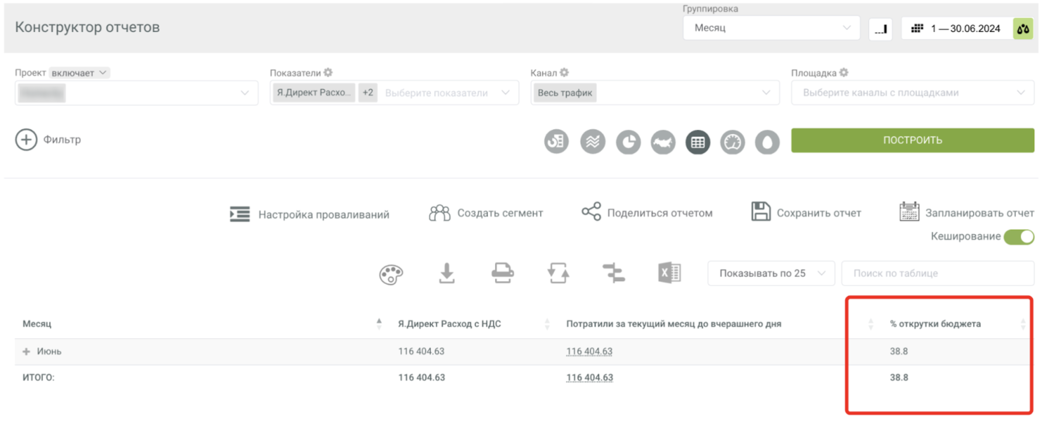Open the Канал Весь трафик dropdown
This screenshot has height=423, width=1044.
pos(654,93)
